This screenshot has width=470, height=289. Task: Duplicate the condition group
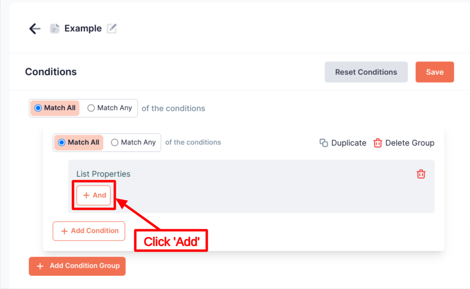click(343, 143)
